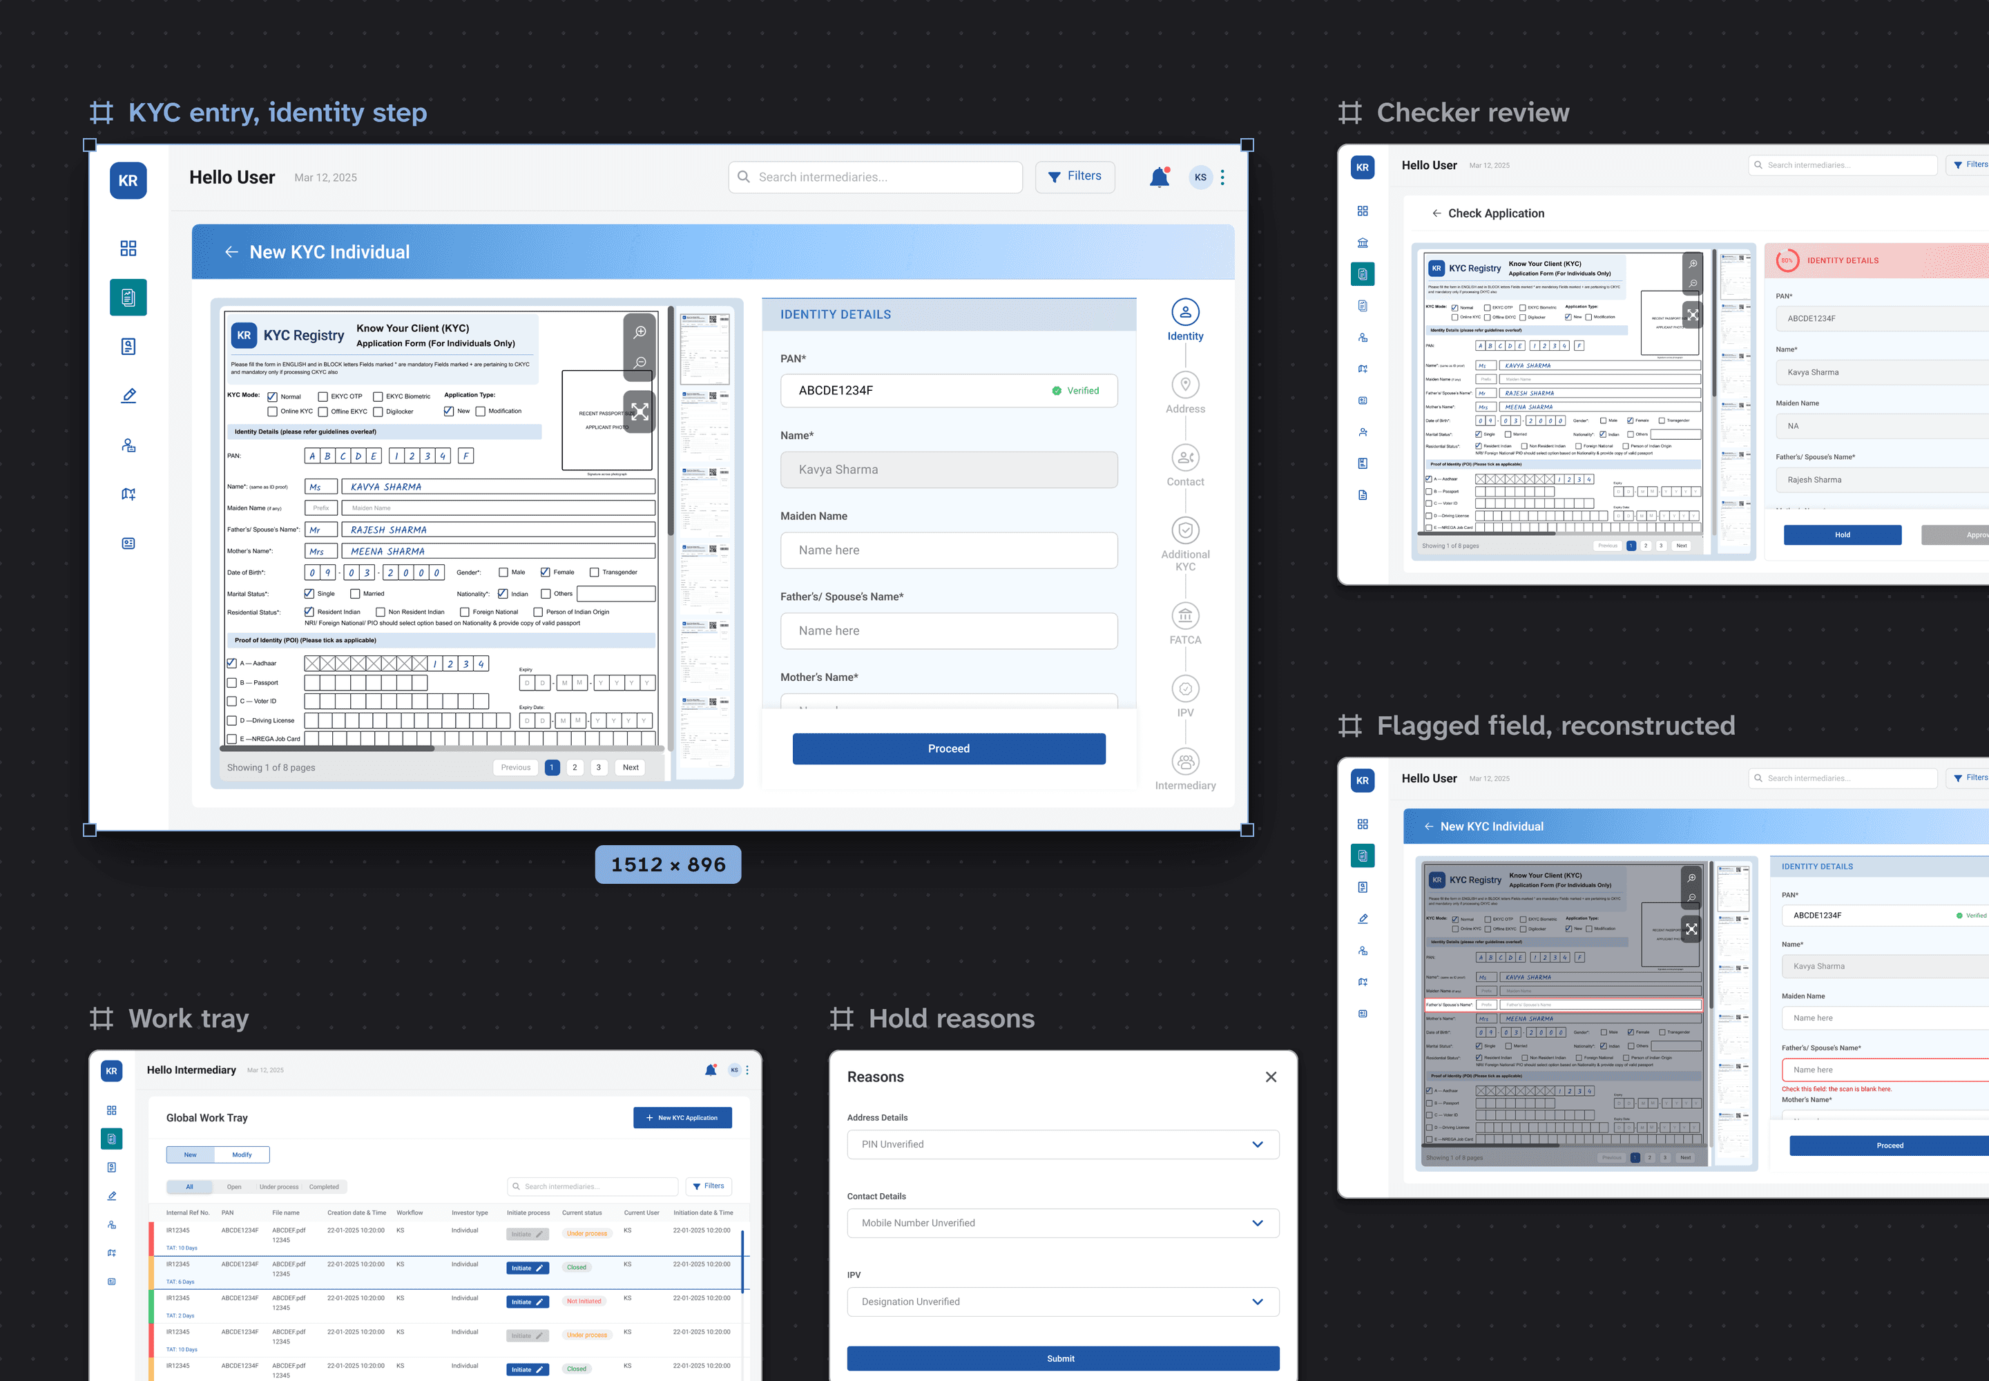Click profile document icon in KYC entry sidebar

[128, 347]
